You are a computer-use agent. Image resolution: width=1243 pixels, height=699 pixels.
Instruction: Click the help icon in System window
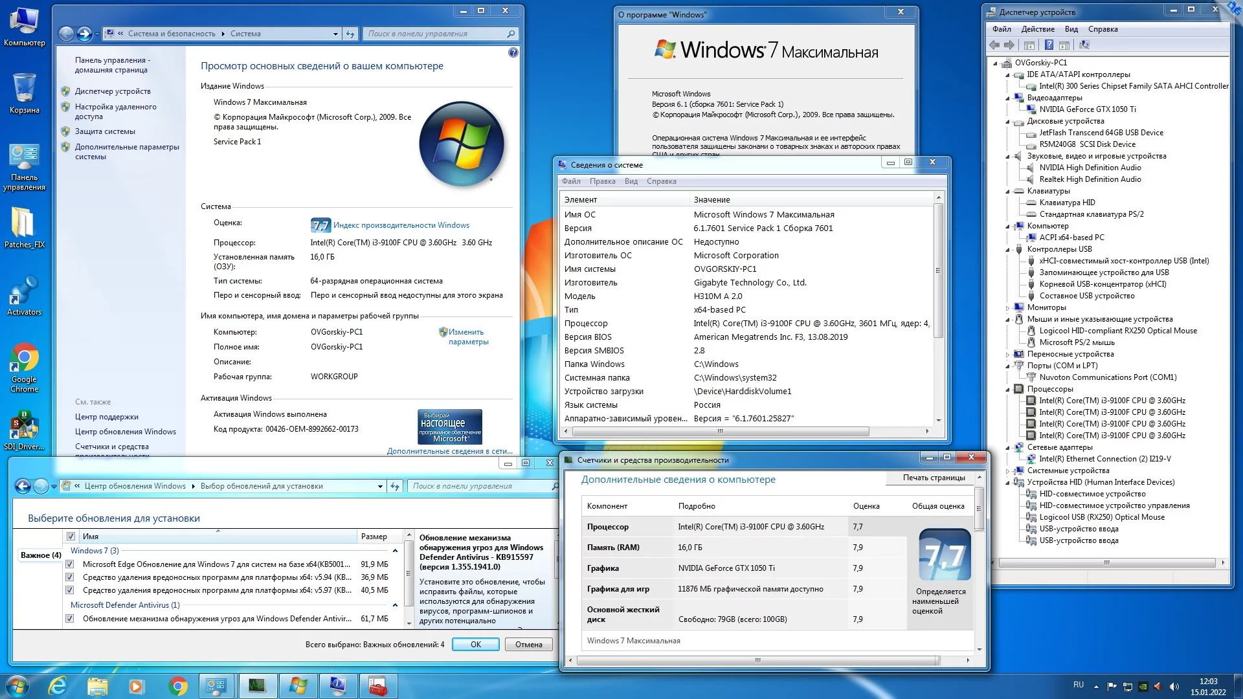[x=513, y=52]
